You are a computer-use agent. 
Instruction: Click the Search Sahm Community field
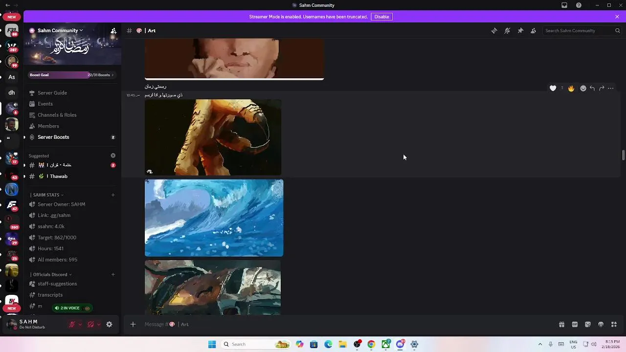(x=582, y=30)
